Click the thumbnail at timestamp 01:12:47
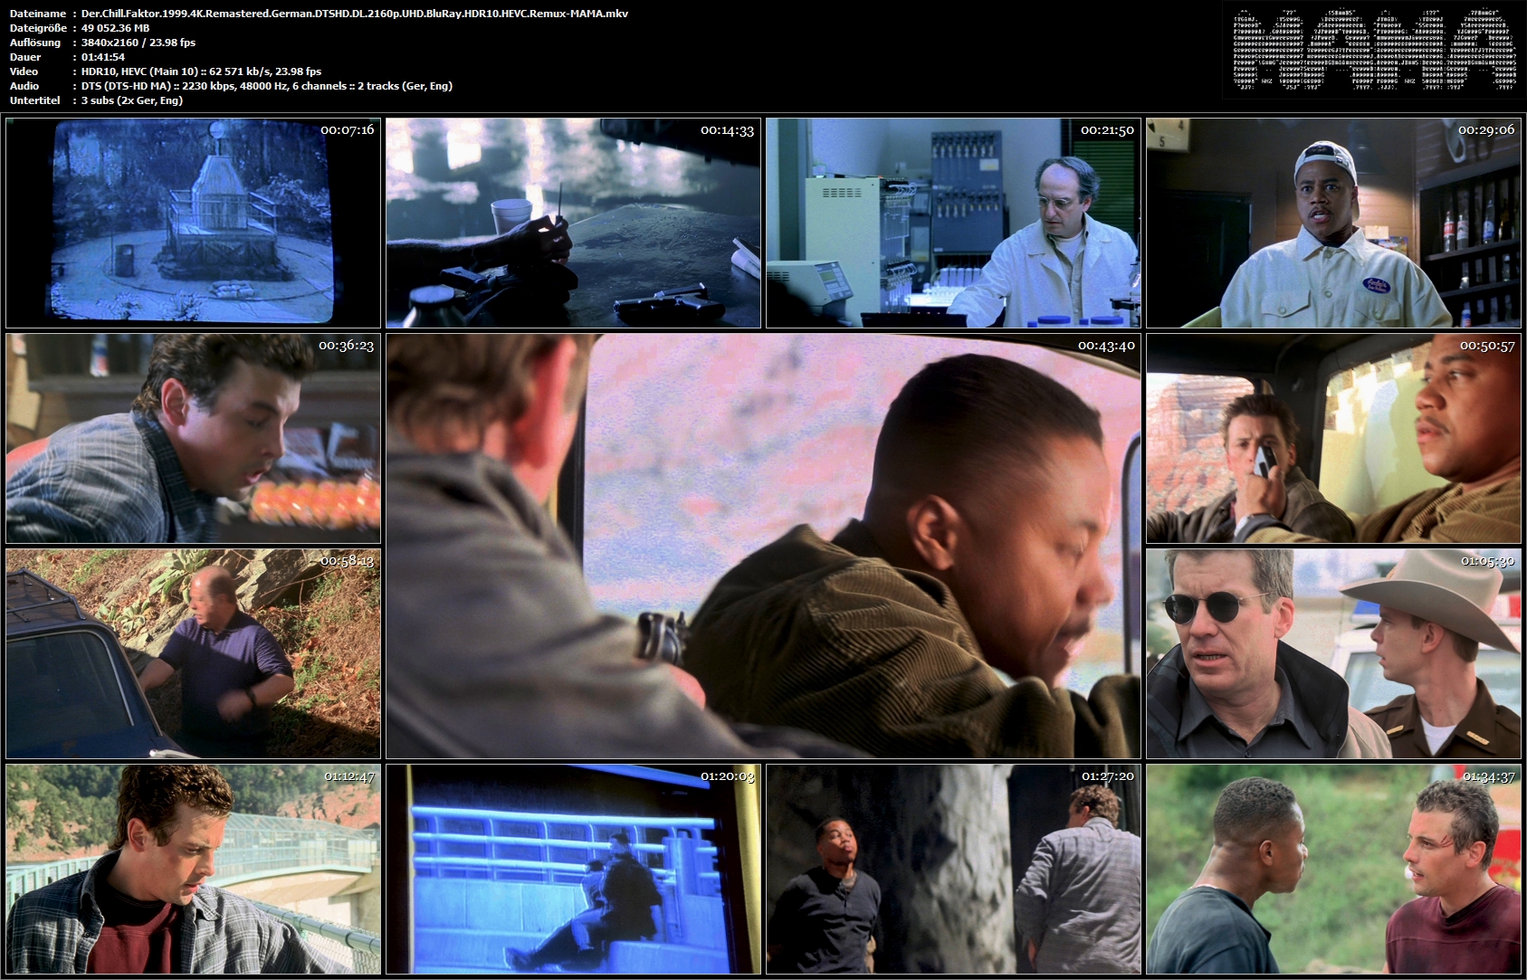This screenshot has width=1527, height=980. pyautogui.click(x=193, y=869)
